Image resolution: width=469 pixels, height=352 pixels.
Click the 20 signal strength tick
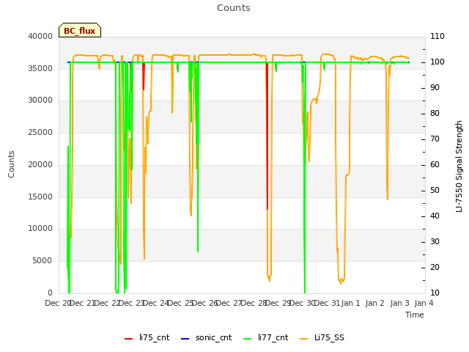435,267
